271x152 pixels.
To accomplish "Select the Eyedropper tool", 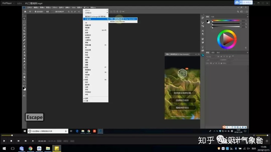I will pyautogui.click(x=24, y=37).
